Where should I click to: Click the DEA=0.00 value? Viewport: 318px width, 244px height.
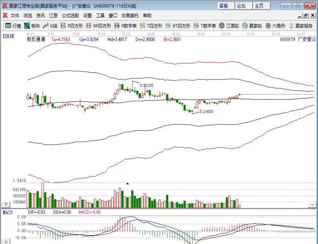[62, 212]
